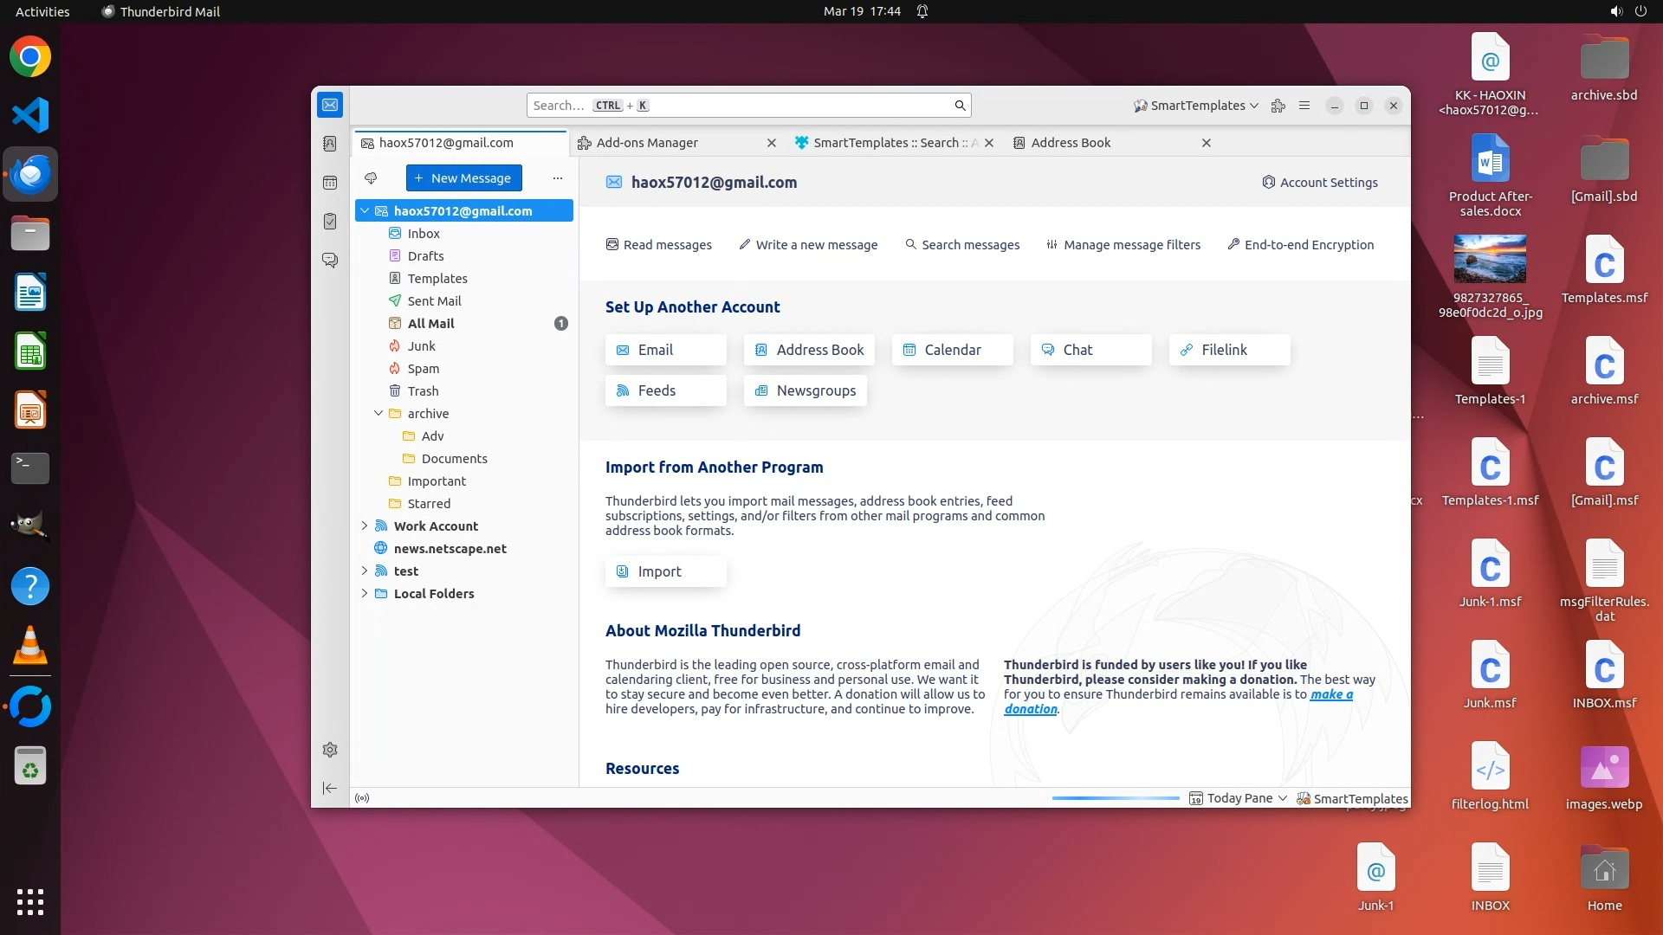1663x935 pixels.
Task: Open the Calendar space icon
Action: coord(330,183)
